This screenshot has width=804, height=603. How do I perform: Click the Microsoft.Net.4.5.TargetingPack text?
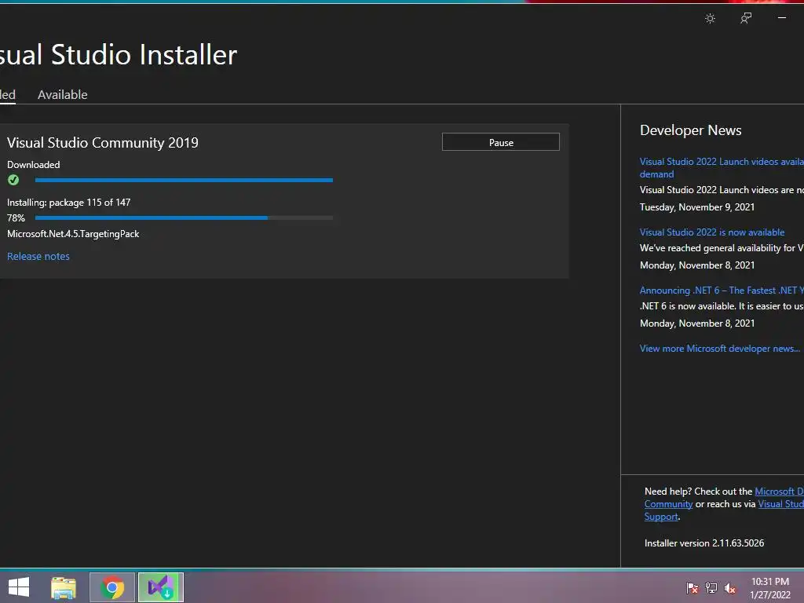pos(73,234)
